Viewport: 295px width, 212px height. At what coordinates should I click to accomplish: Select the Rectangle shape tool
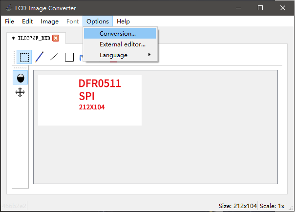(69, 57)
